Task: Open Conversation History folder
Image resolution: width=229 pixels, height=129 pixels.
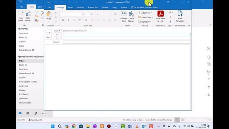Action: coord(28,82)
